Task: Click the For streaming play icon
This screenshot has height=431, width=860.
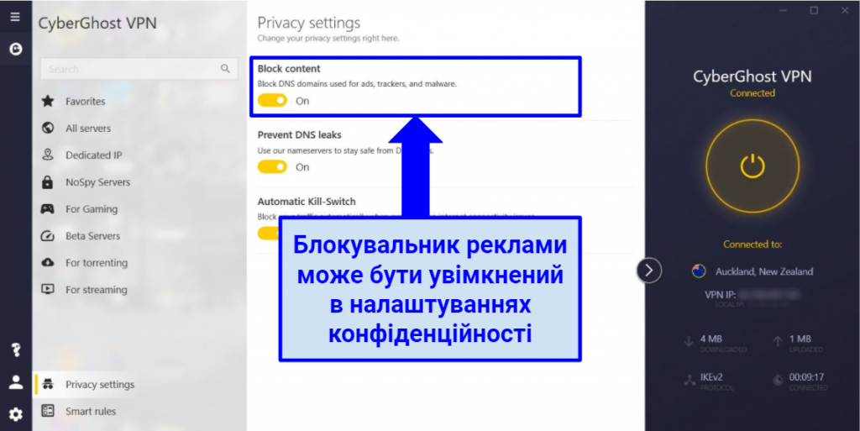Action: [48, 290]
